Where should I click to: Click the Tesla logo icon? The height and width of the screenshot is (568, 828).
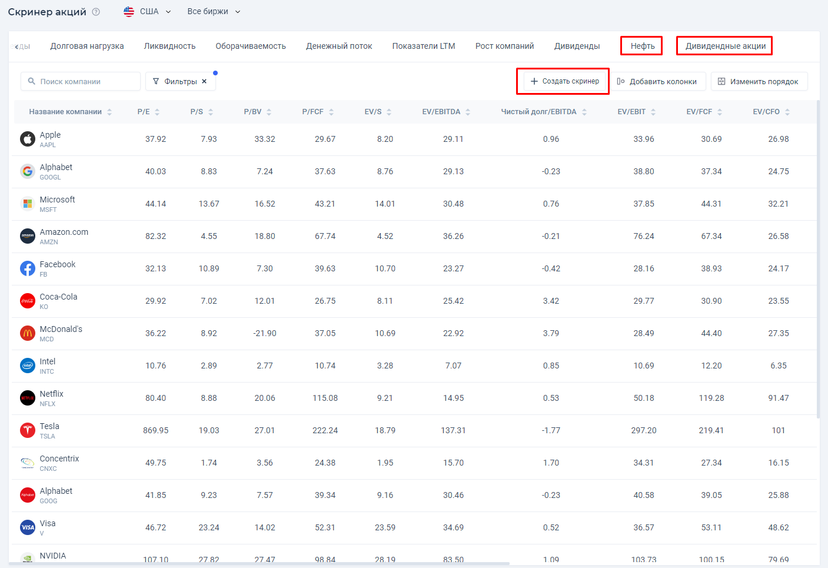click(28, 430)
